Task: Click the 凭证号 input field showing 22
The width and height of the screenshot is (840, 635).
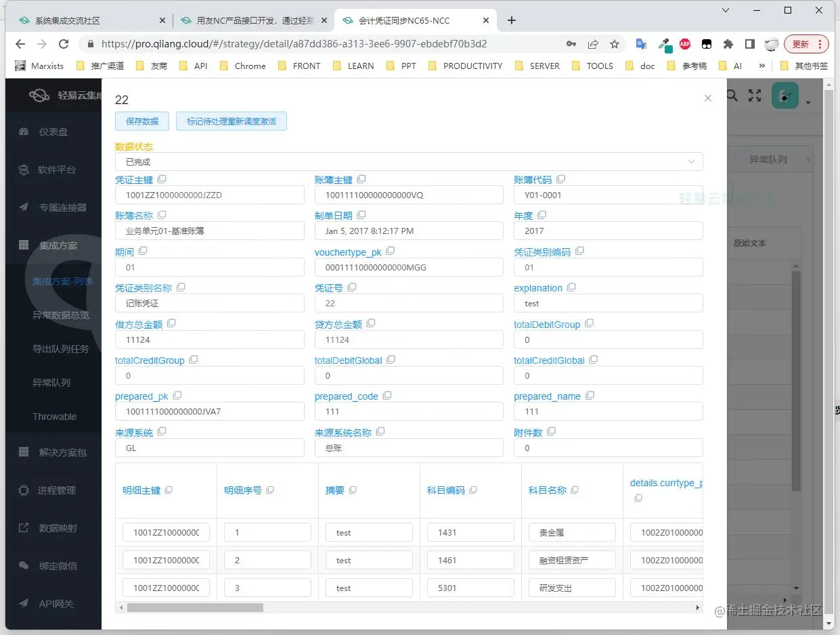Action: point(409,304)
